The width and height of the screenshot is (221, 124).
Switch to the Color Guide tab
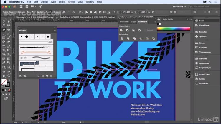tap(168, 19)
